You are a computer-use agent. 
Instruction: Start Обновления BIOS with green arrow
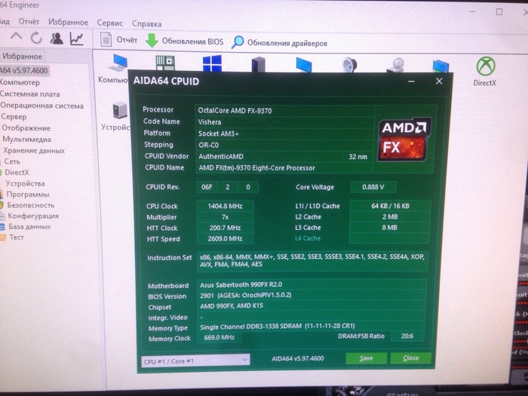pos(183,41)
